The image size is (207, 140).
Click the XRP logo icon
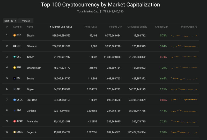[x=14, y=89]
